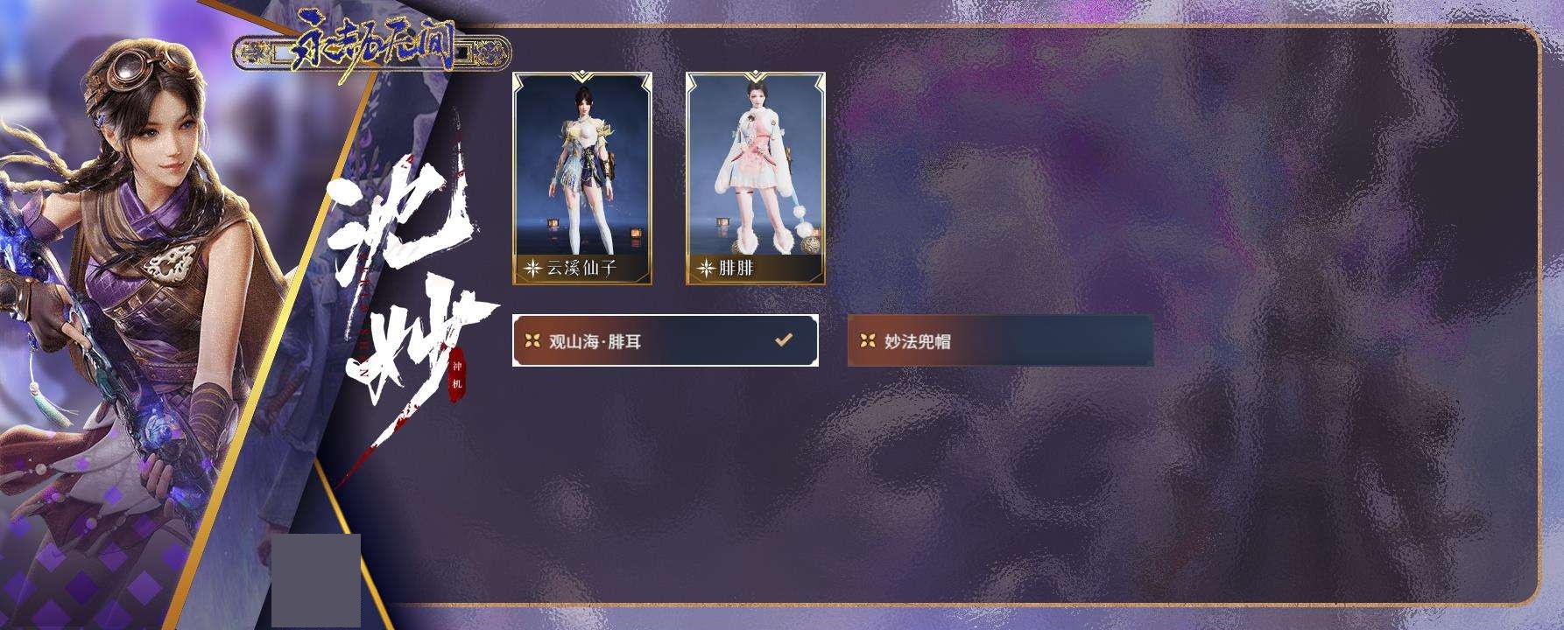Click the red 神机 seal stamp
The width and height of the screenshot is (1564, 630).
tap(455, 377)
